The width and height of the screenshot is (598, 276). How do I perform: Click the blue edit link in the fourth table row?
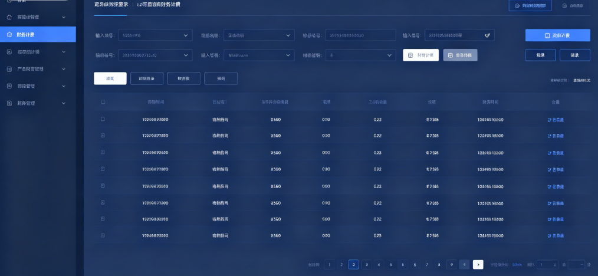tap(556, 170)
